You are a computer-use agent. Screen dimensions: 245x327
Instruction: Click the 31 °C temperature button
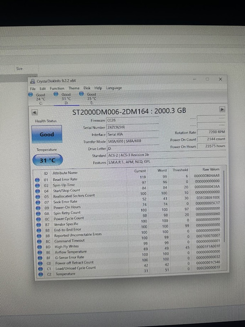pos(48,160)
